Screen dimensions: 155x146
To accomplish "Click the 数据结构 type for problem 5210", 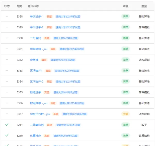I will (144, 136).
